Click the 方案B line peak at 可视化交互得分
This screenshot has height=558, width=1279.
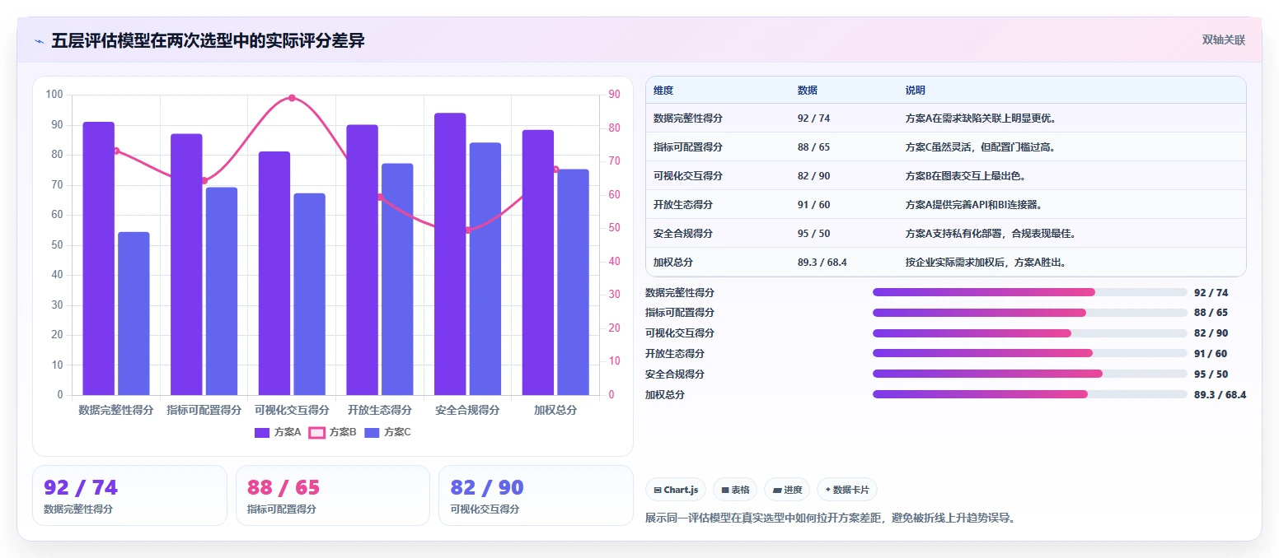tap(292, 98)
